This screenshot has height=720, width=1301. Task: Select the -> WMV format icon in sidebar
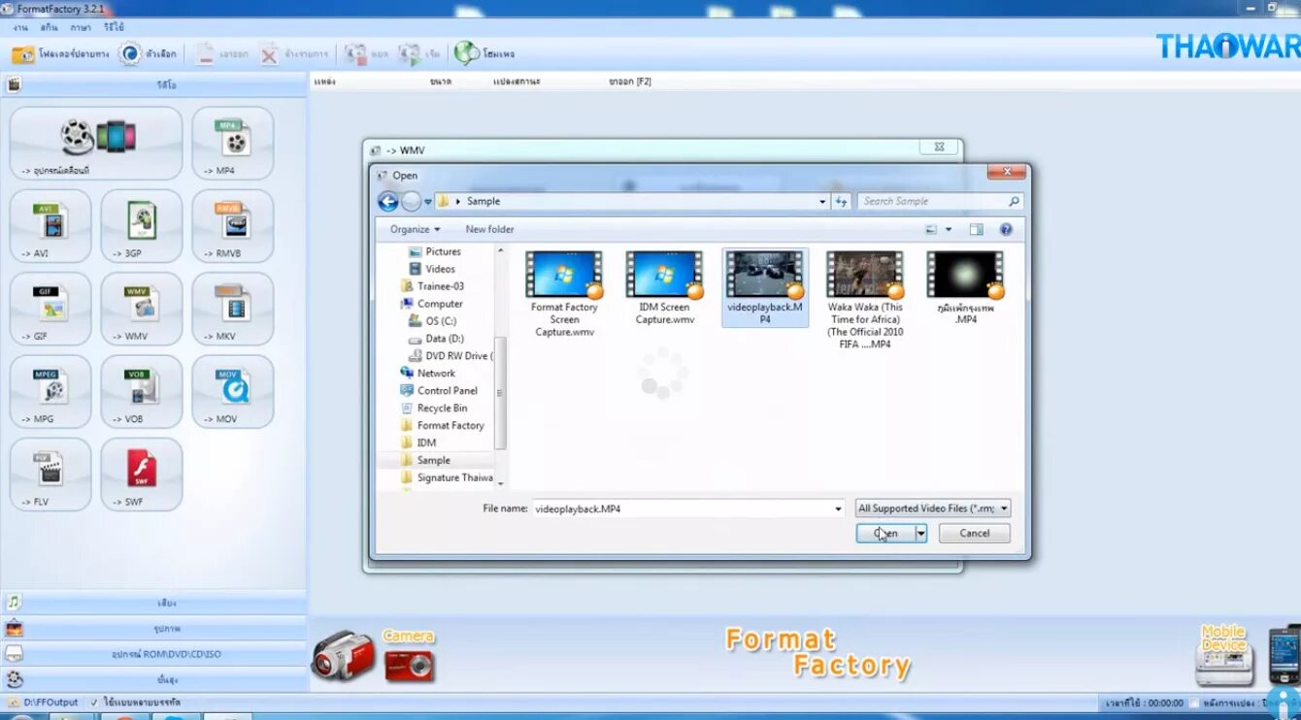(x=142, y=309)
